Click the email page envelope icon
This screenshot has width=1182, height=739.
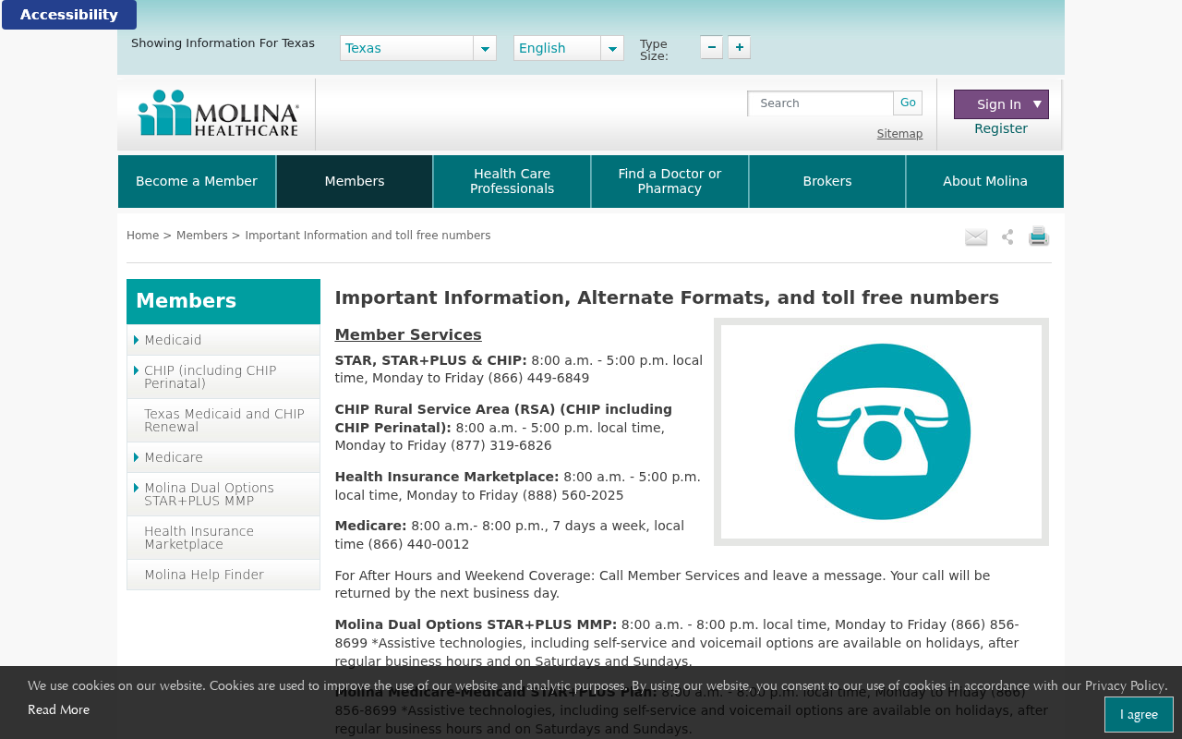click(976, 237)
